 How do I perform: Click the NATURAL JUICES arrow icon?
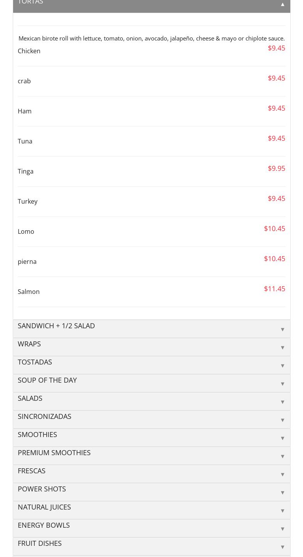coord(283,511)
